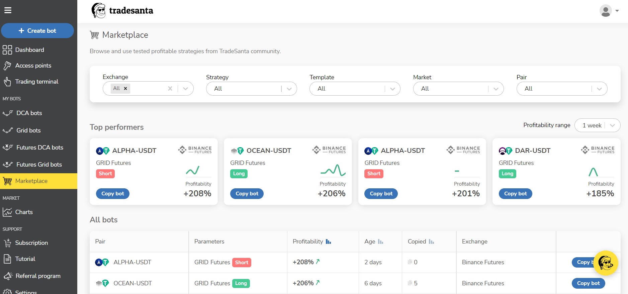Click the Marketplace cart sidebar icon

7,181
